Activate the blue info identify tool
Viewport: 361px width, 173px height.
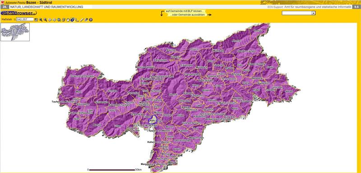[x=73, y=20]
